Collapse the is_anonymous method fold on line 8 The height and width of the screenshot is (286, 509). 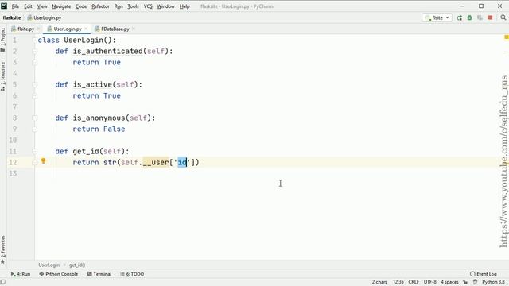34,118
